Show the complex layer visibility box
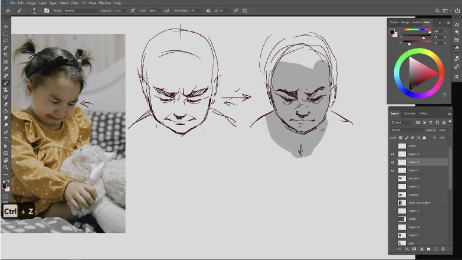The width and height of the screenshot is (462, 260). [x=393, y=178]
